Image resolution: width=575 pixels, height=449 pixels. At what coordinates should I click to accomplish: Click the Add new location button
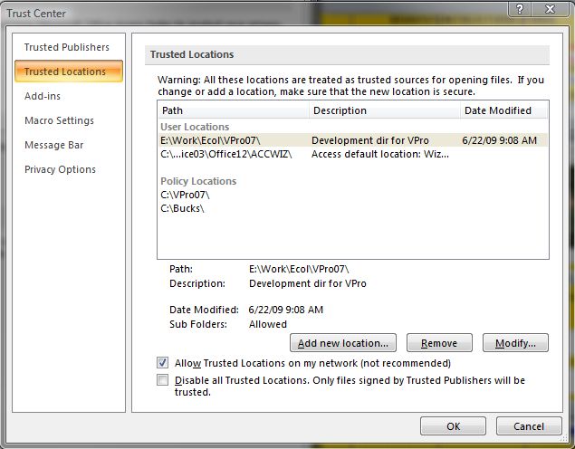tap(343, 343)
